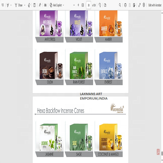Click the RAIN FOREST caption label

click(79, 82)
